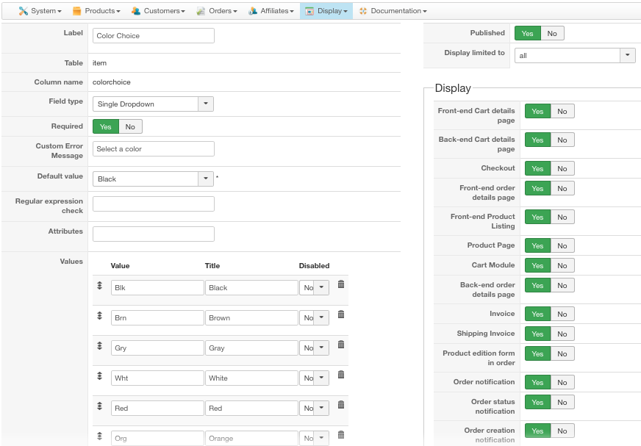The image size is (641, 446).
Task: Delete the White value row
Action: [341, 375]
